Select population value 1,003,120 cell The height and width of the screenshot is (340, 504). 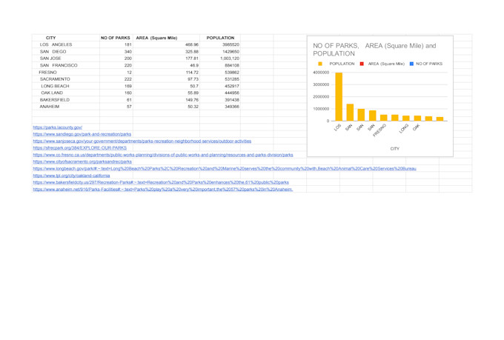coord(220,59)
